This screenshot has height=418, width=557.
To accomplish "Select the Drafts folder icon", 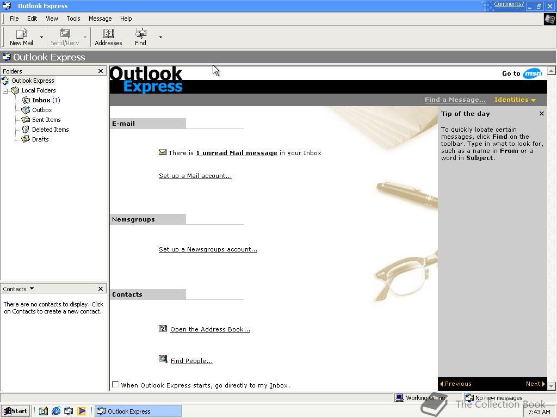I will (26, 139).
